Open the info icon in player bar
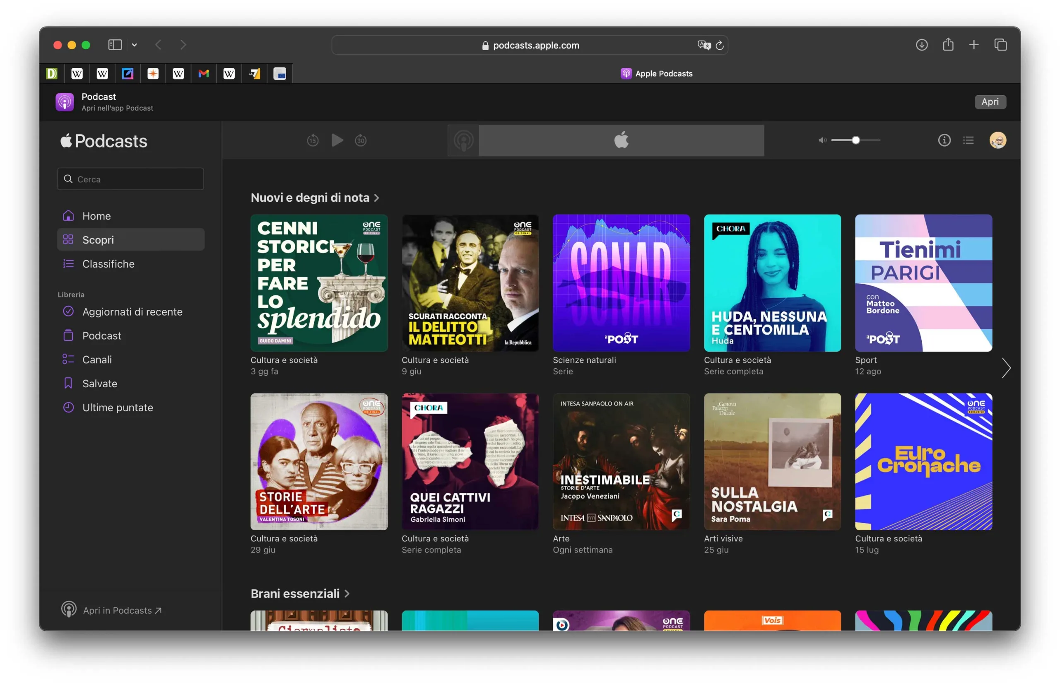The image size is (1060, 683). tap(944, 140)
